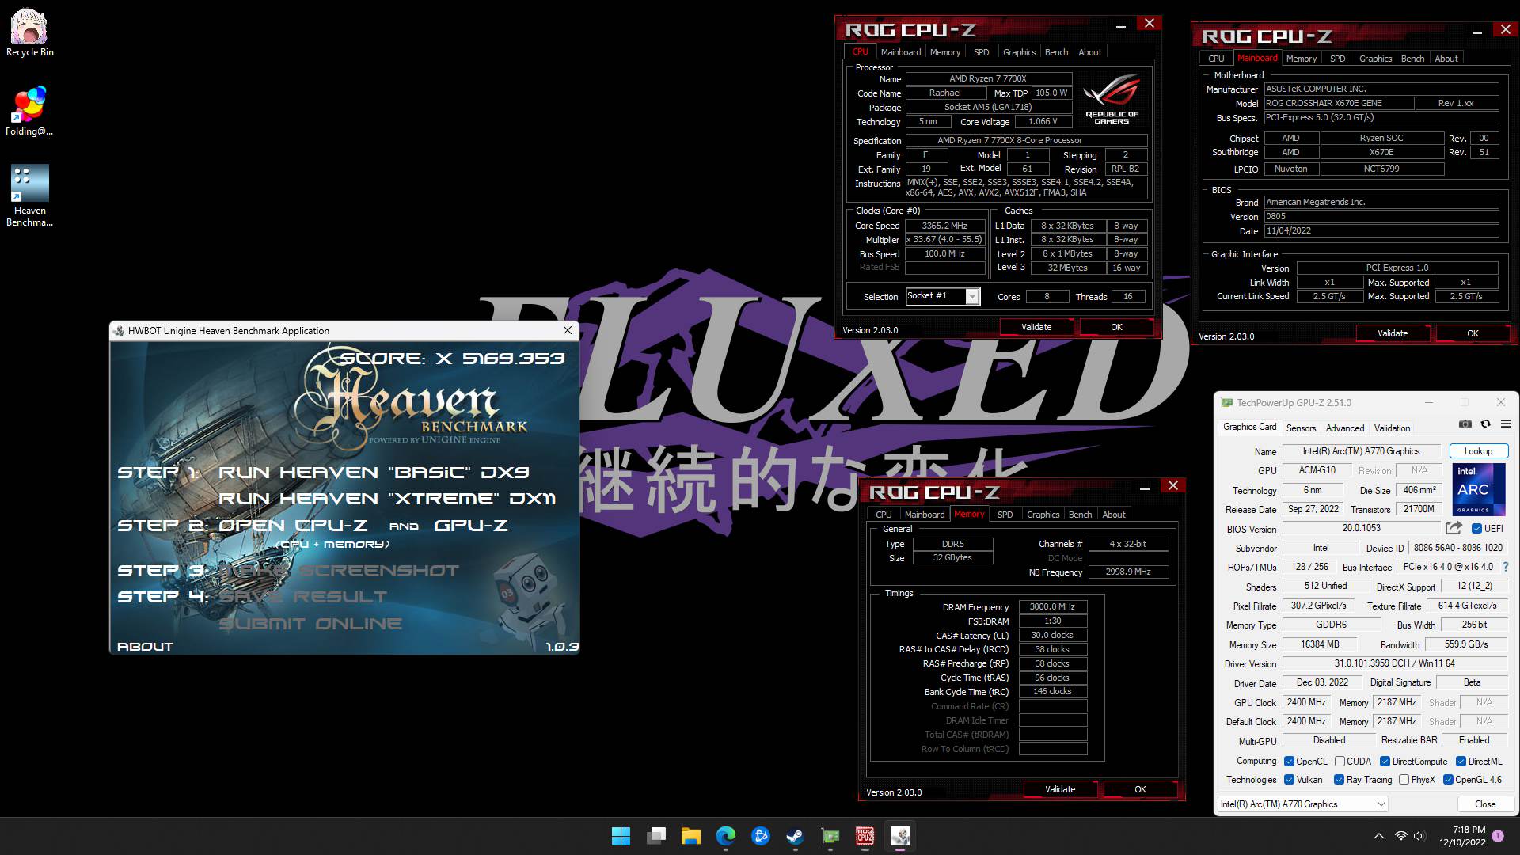Screen dimensions: 1520x855
Task: Open the volume speaker tray icon
Action: pos(1419,836)
